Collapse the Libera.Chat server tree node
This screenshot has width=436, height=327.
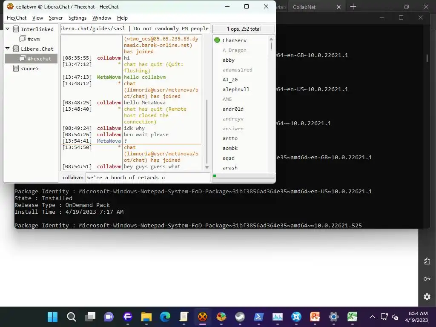[x=8, y=49]
